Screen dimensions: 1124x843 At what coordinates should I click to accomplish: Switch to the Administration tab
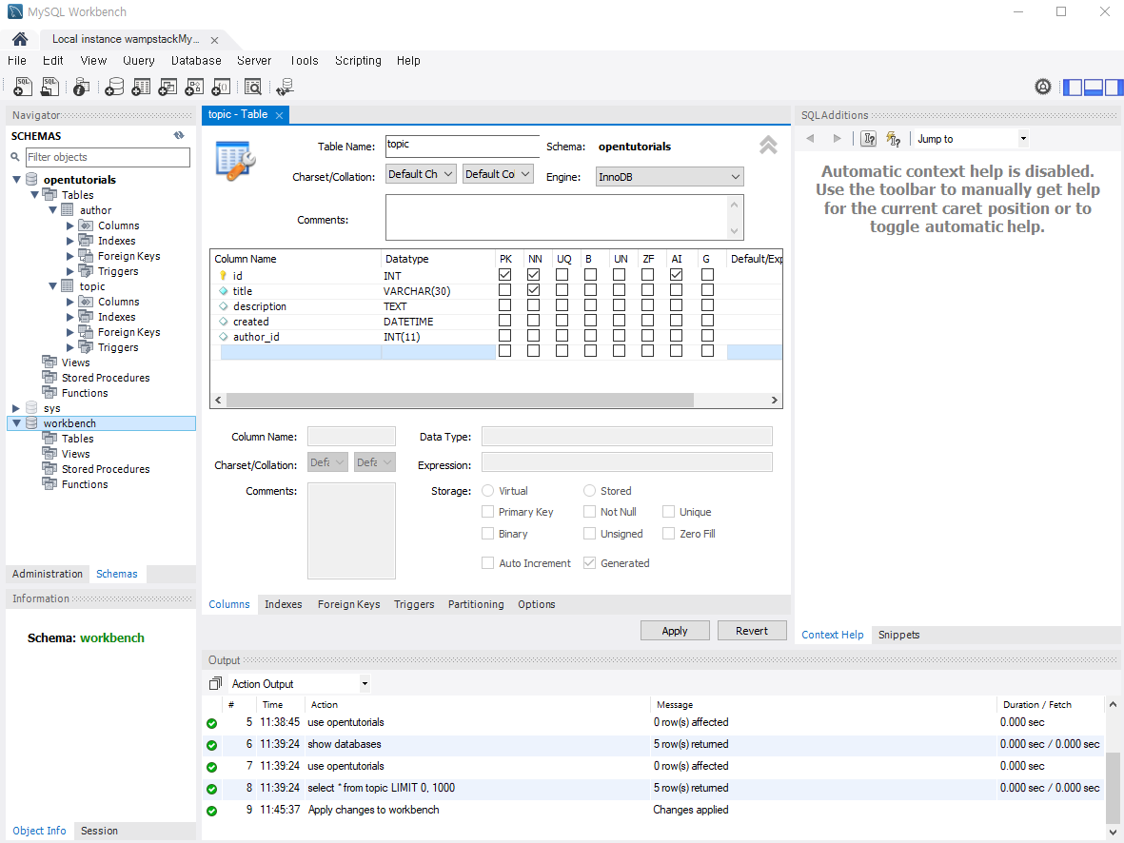click(x=48, y=574)
